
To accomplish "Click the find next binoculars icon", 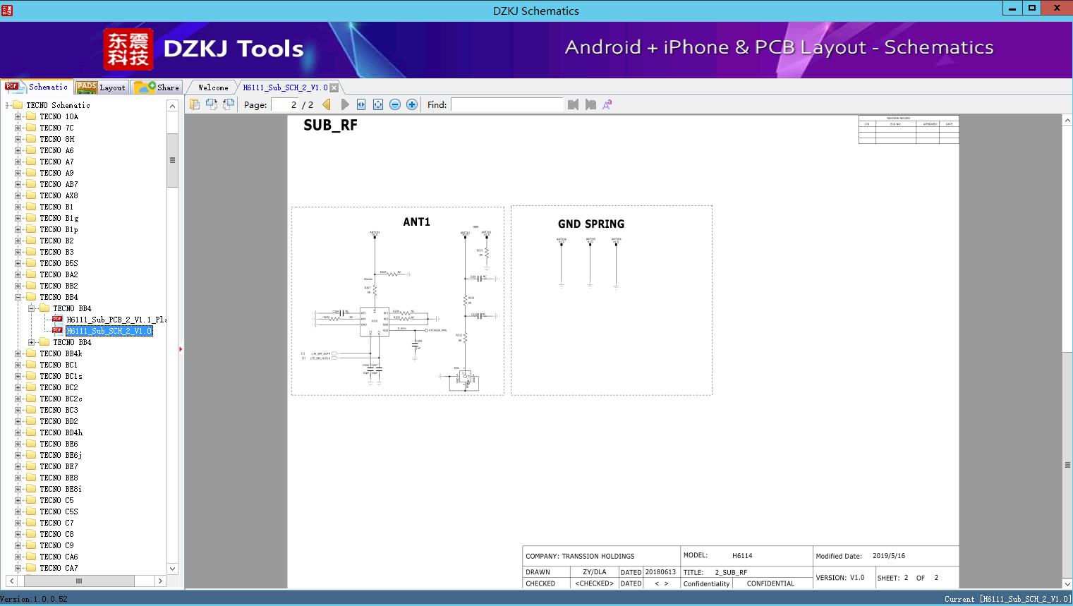I will (590, 104).
